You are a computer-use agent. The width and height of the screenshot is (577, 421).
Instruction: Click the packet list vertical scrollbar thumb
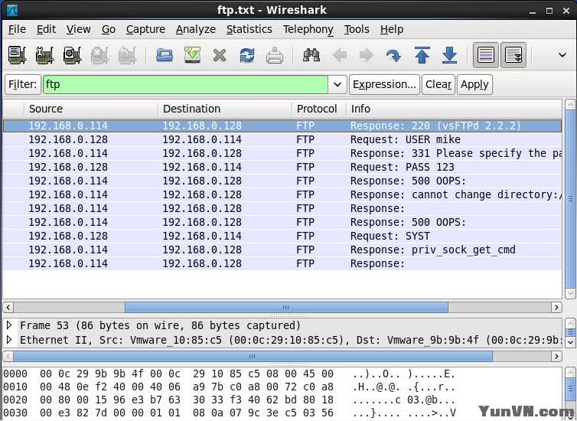(x=570, y=199)
